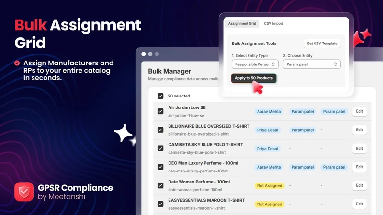Click last Param patel tag in CEO Man row
Viewport: 383px width, 215px height.
[334, 167]
